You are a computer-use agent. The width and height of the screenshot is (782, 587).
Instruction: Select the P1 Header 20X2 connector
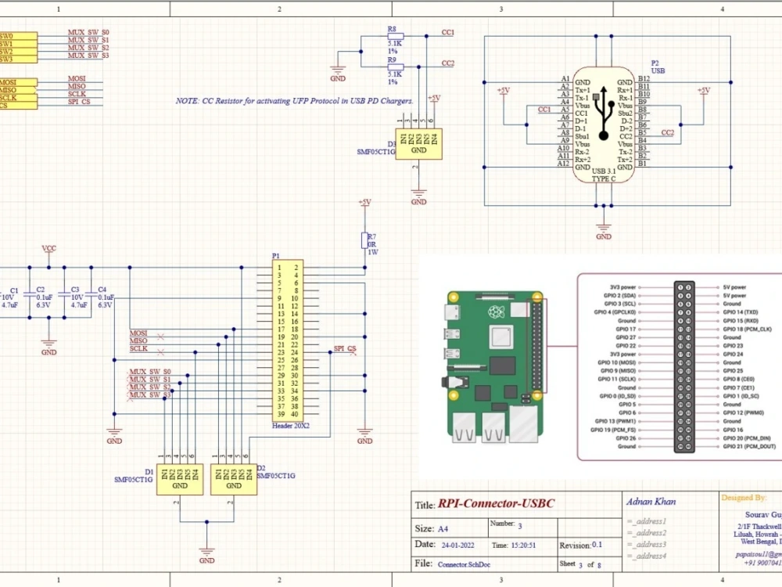[x=288, y=341]
